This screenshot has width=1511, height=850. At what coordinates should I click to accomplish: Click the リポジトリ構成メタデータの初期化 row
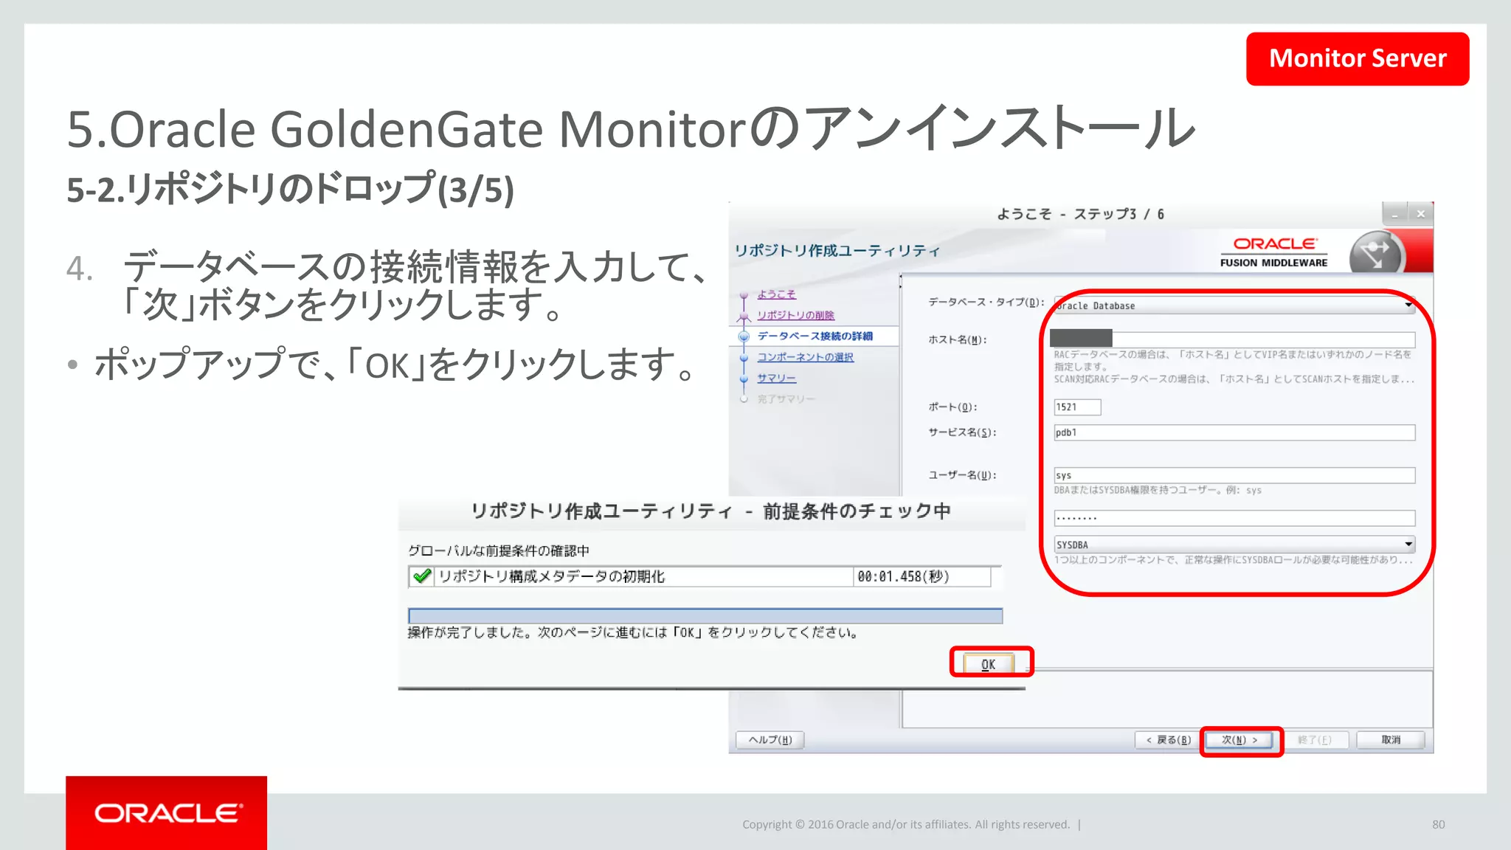point(699,576)
